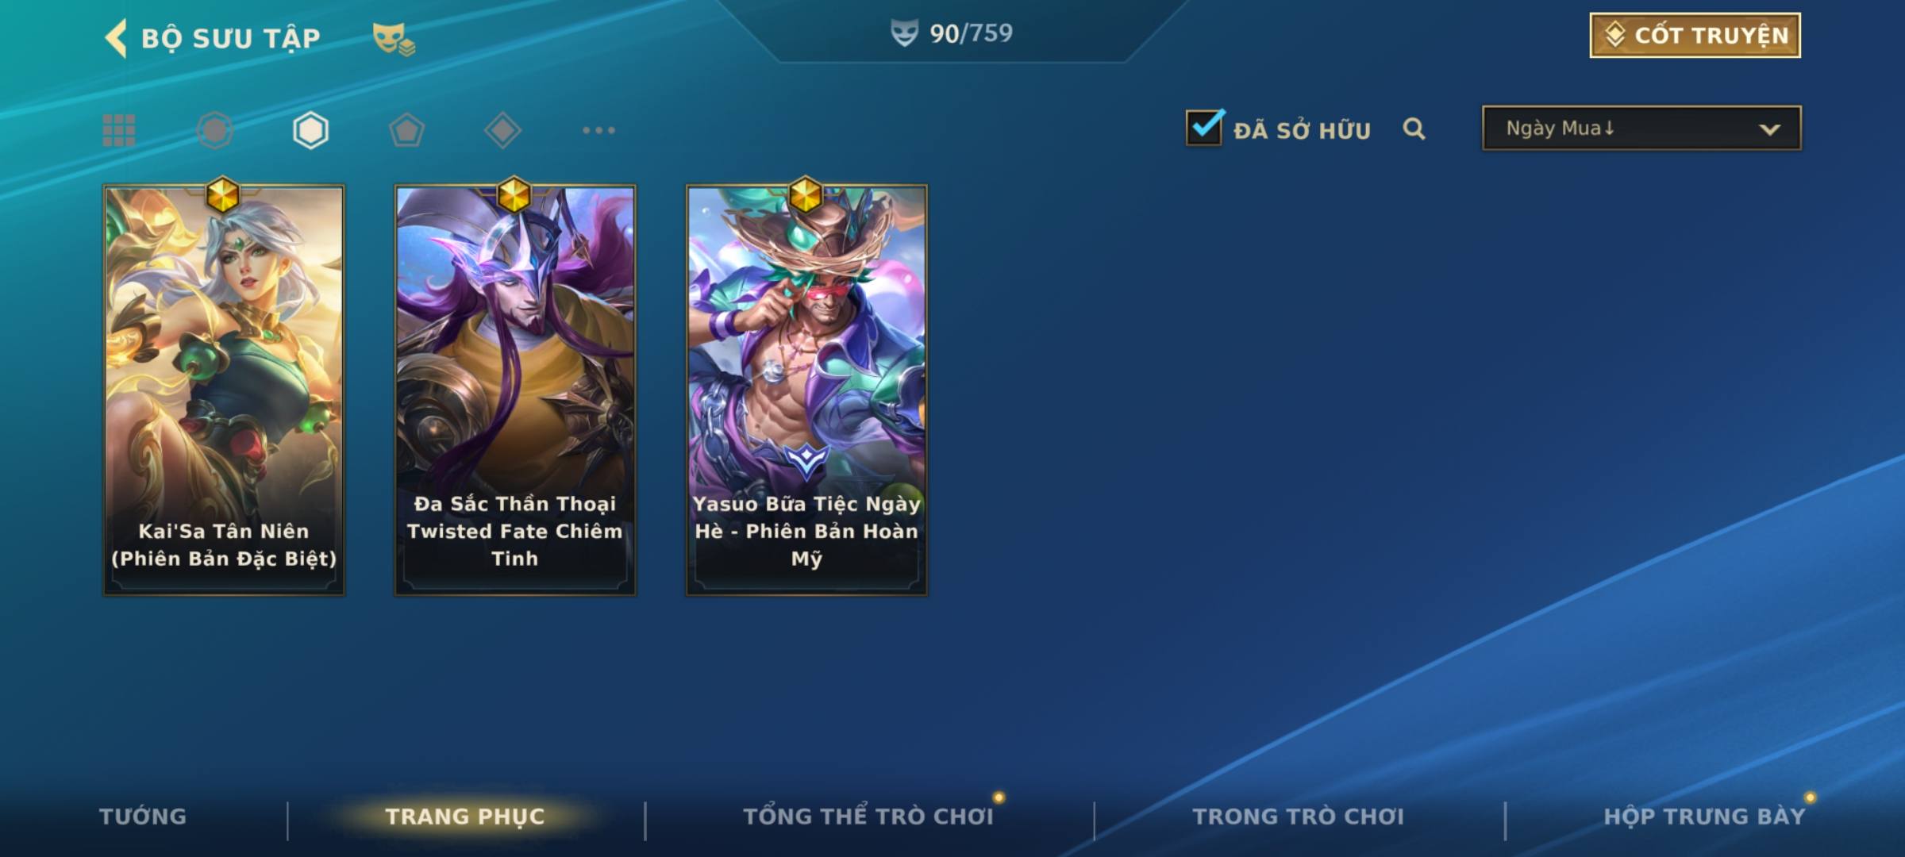Open the Trong Trò Chơi tab
The height and width of the screenshot is (857, 1905).
1298,817
